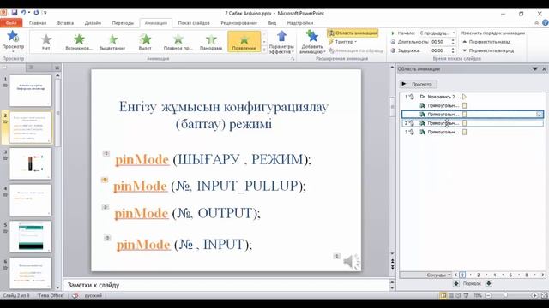Switch to the Показ слайдов tab
Image resolution: width=549 pixels, height=308 pixels.
(x=194, y=23)
